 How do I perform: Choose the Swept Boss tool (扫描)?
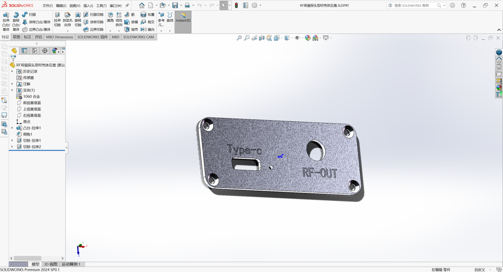coord(29,14)
